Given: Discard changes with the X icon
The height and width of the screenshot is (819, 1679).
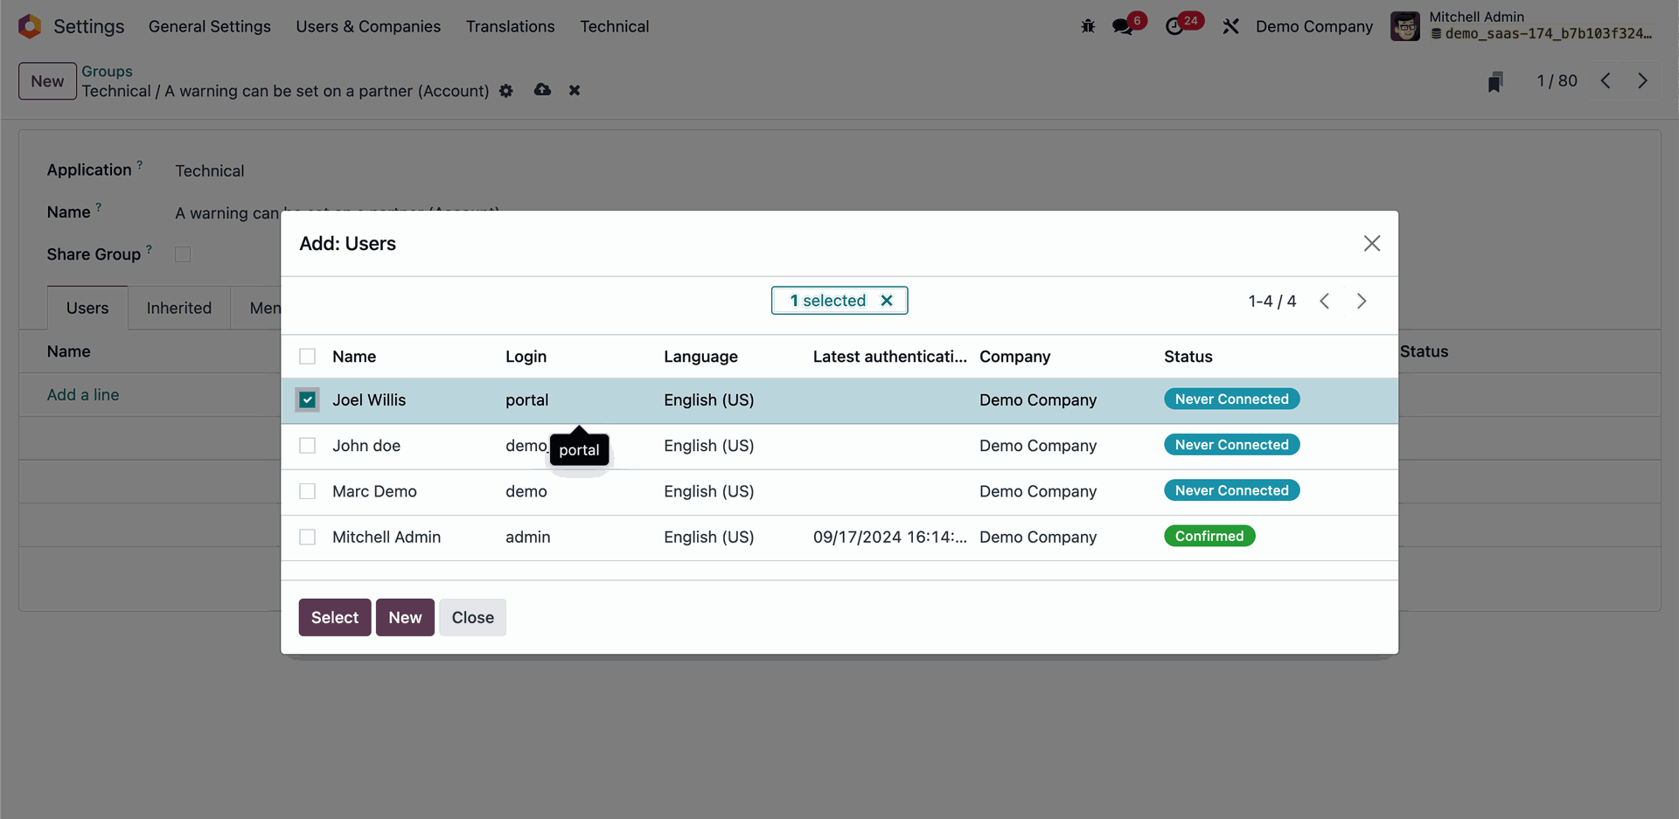Looking at the screenshot, I should click(x=575, y=90).
